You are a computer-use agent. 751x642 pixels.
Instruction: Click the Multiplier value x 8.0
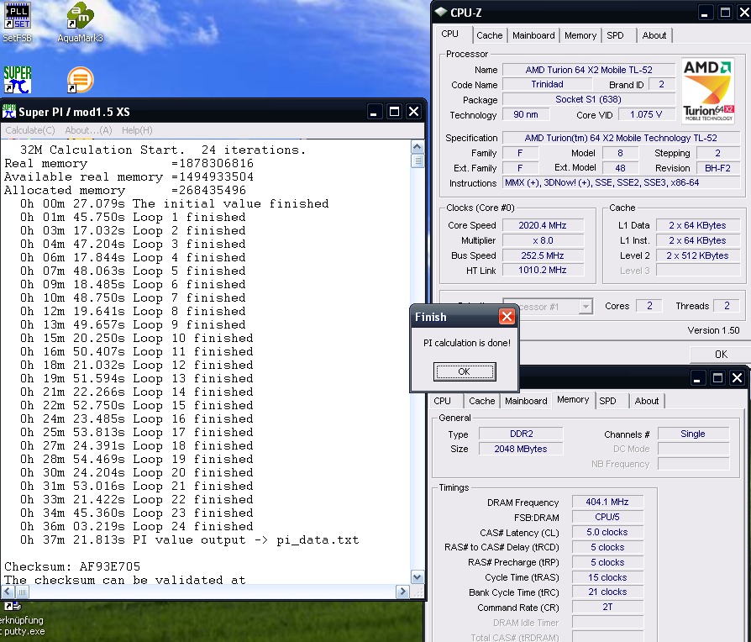click(542, 240)
